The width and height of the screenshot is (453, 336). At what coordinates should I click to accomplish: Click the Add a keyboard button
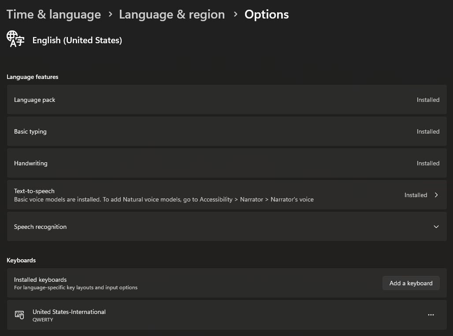click(411, 283)
